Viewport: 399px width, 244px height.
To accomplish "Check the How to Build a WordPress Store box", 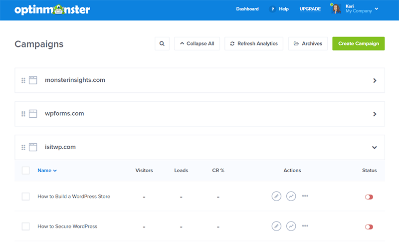I will (x=26, y=197).
